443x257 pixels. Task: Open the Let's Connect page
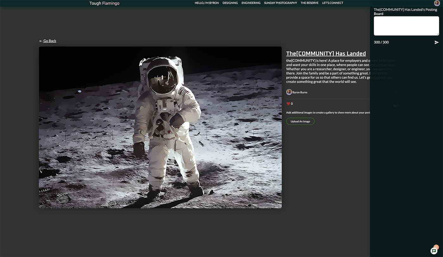pyautogui.click(x=333, y=3)
